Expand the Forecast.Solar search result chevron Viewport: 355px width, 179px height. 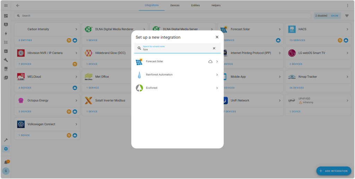click(217, 62)
